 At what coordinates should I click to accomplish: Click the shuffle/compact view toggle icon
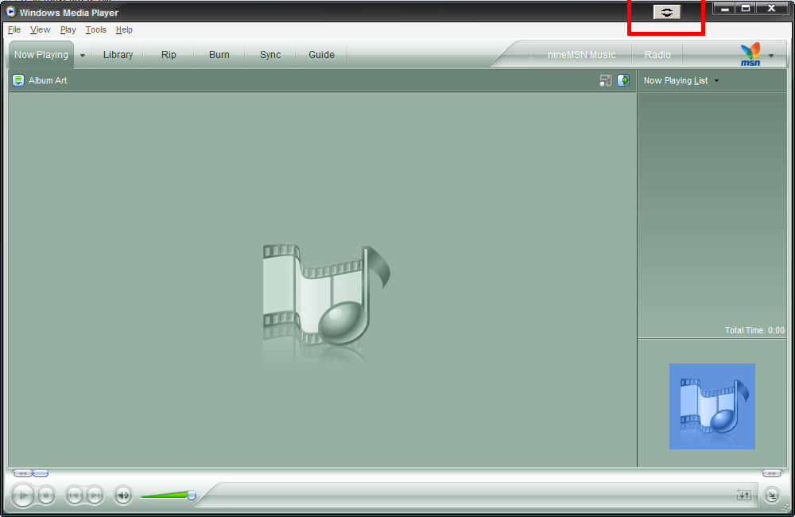(744, 494)
